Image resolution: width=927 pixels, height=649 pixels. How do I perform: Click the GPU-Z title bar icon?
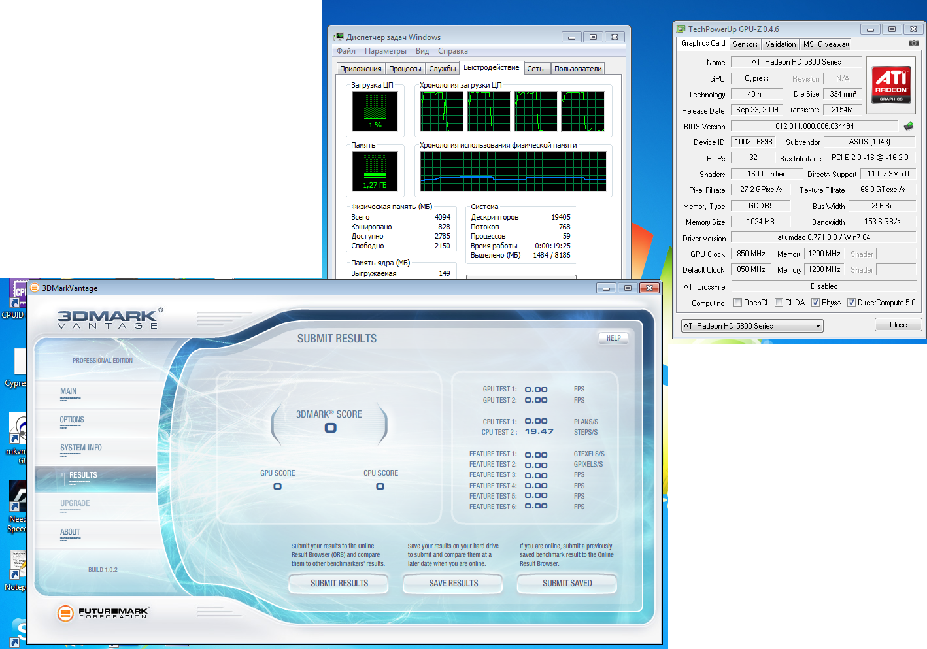681,29
